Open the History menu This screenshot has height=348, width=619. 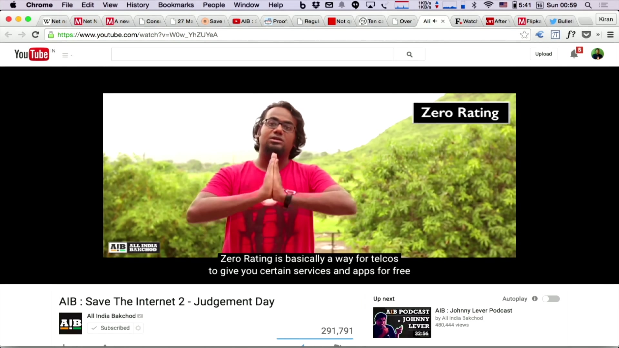pos(138,5)
